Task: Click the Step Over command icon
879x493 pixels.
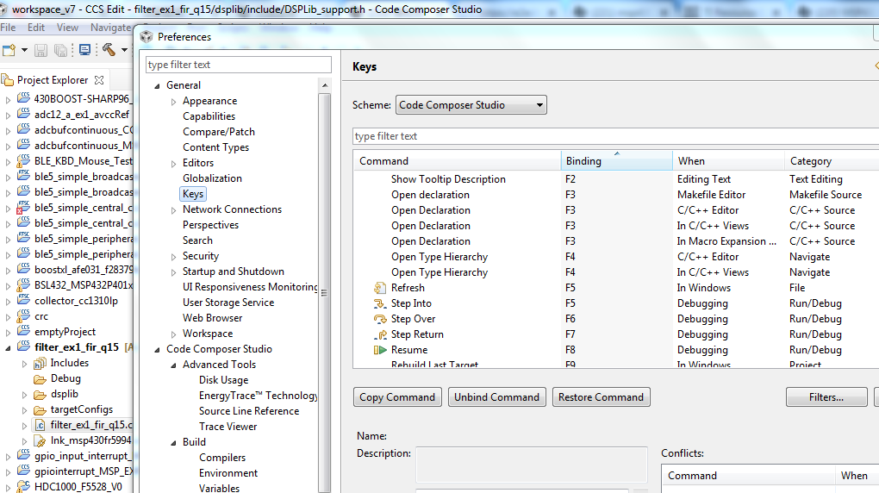Action: tap(379, 319)
